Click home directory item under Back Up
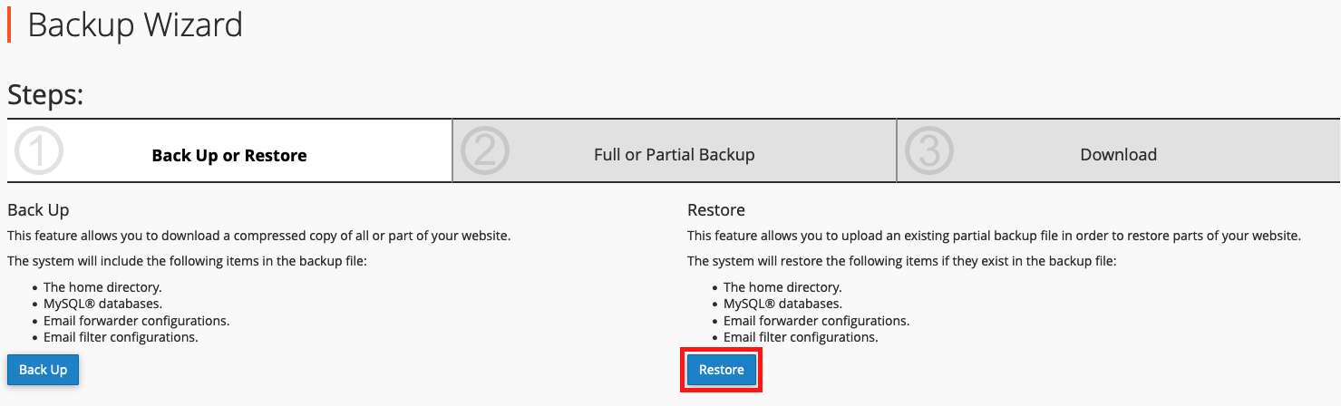 pos(102,287)
